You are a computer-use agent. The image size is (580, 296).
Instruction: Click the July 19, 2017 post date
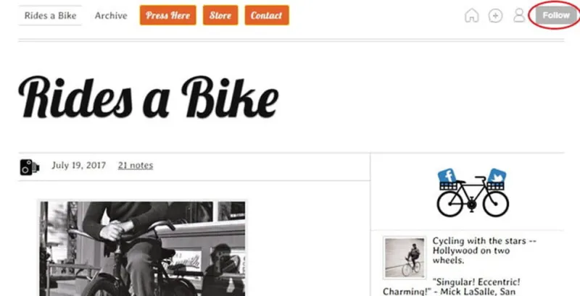79,165
